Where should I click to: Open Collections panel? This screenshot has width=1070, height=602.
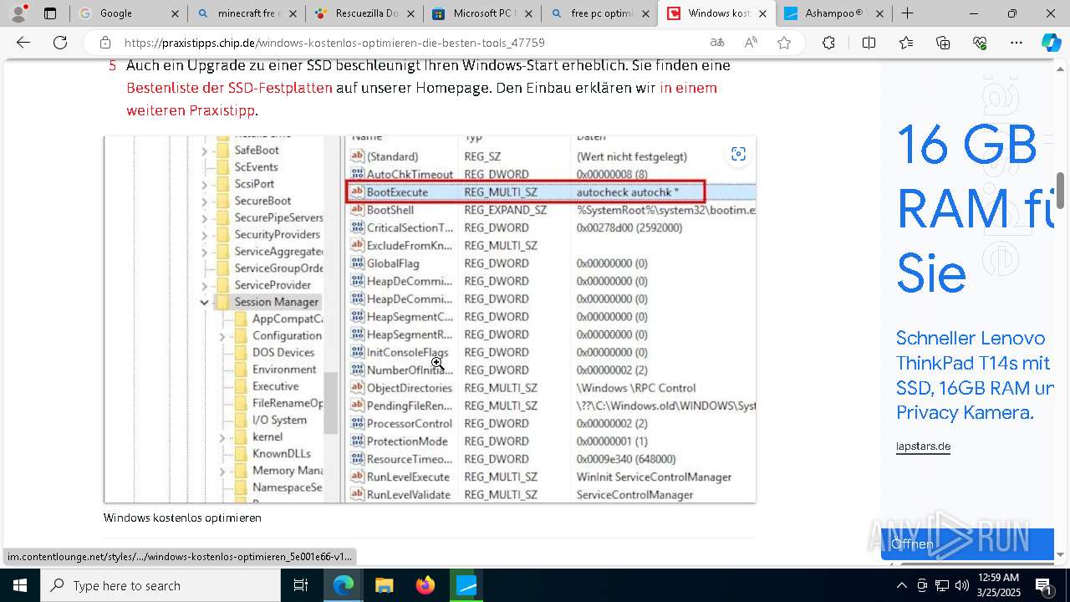pyautogui.click(x=943, y=43)
